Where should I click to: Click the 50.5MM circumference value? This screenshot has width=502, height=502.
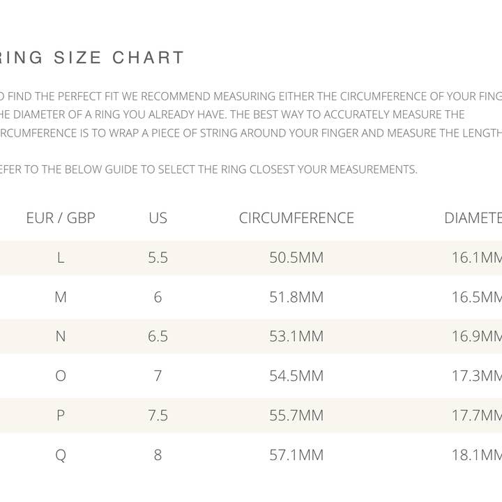296,258
